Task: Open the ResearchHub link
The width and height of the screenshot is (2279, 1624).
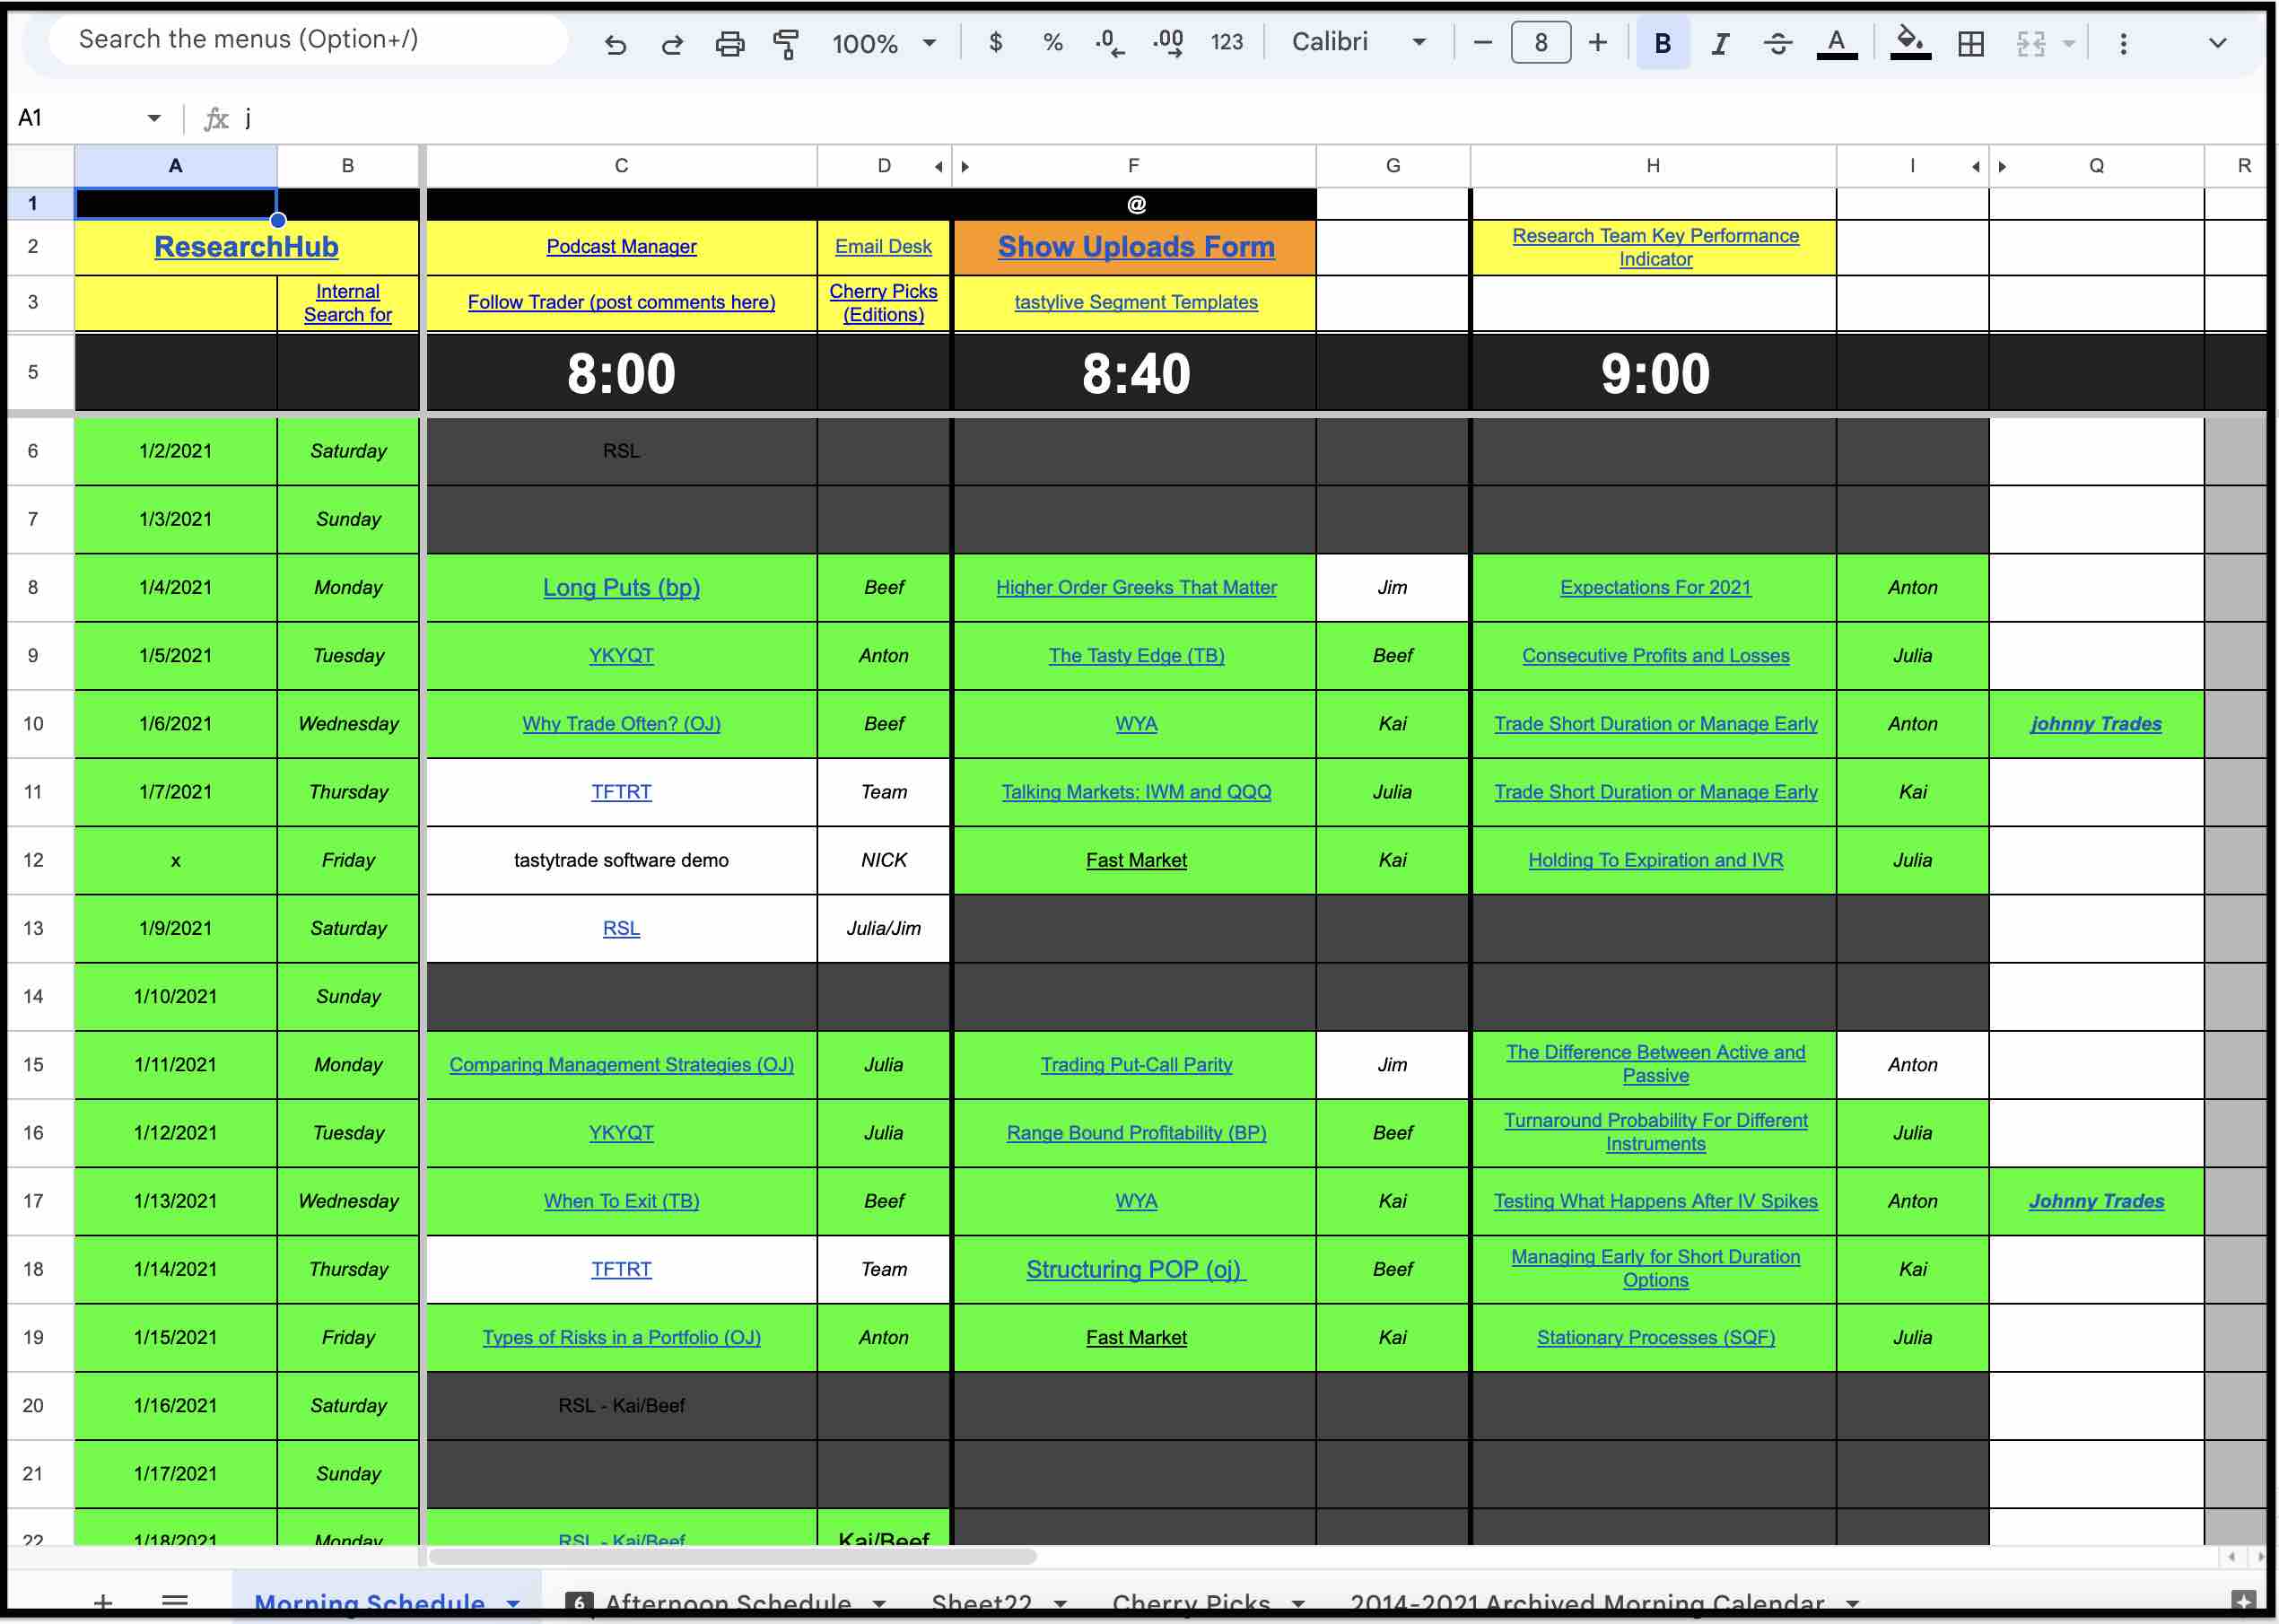Action: tap(246, 247)
